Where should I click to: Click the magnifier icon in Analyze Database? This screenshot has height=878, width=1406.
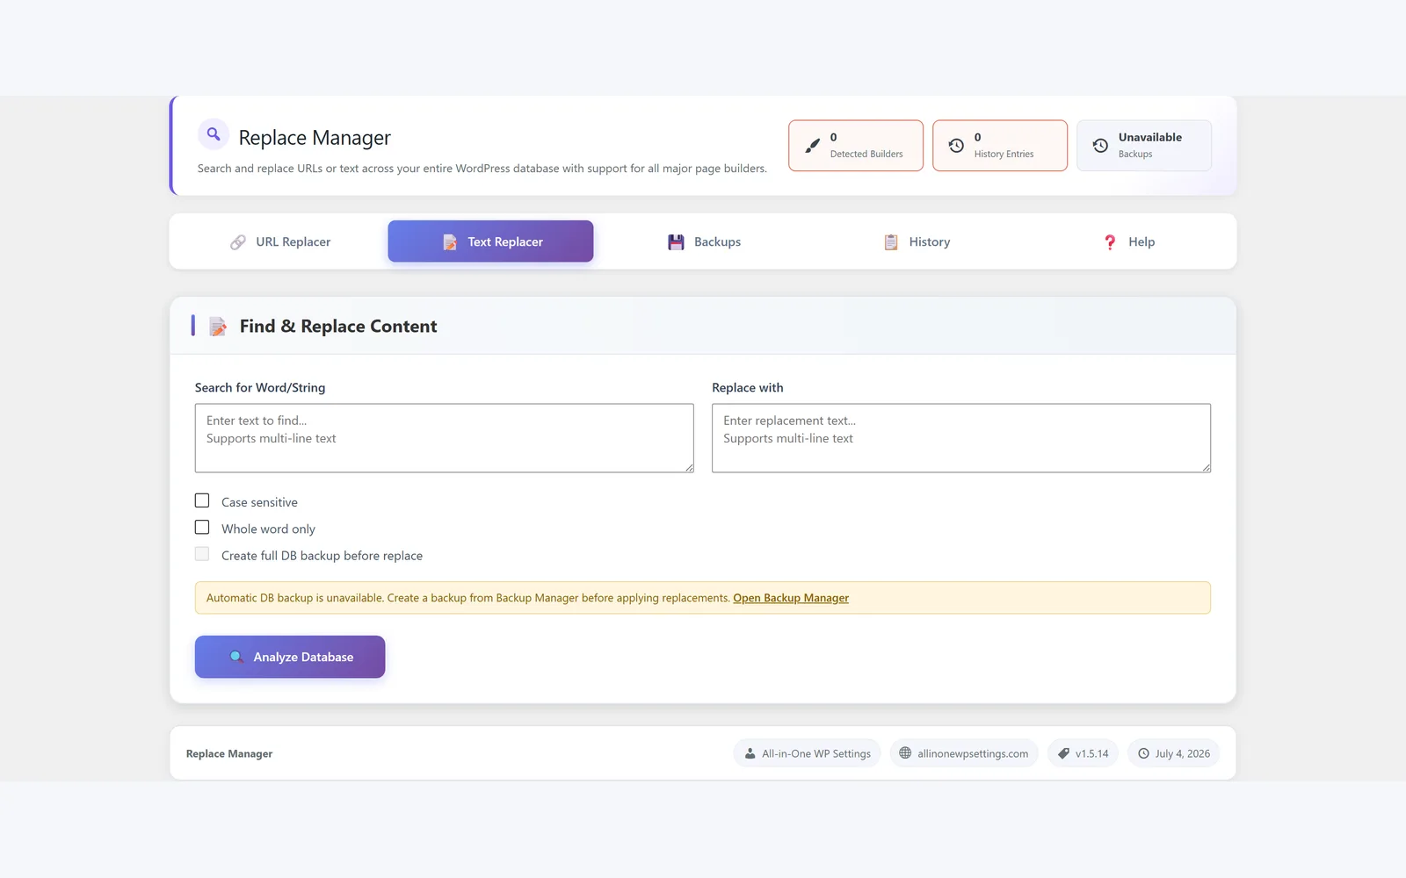coord(236,657)
